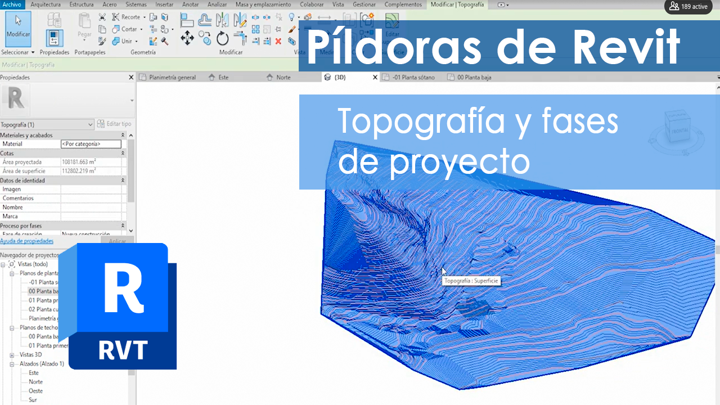Open the Planimetría general view tab
The width and height of the screenshot is (720, 405).
[168, 77]
